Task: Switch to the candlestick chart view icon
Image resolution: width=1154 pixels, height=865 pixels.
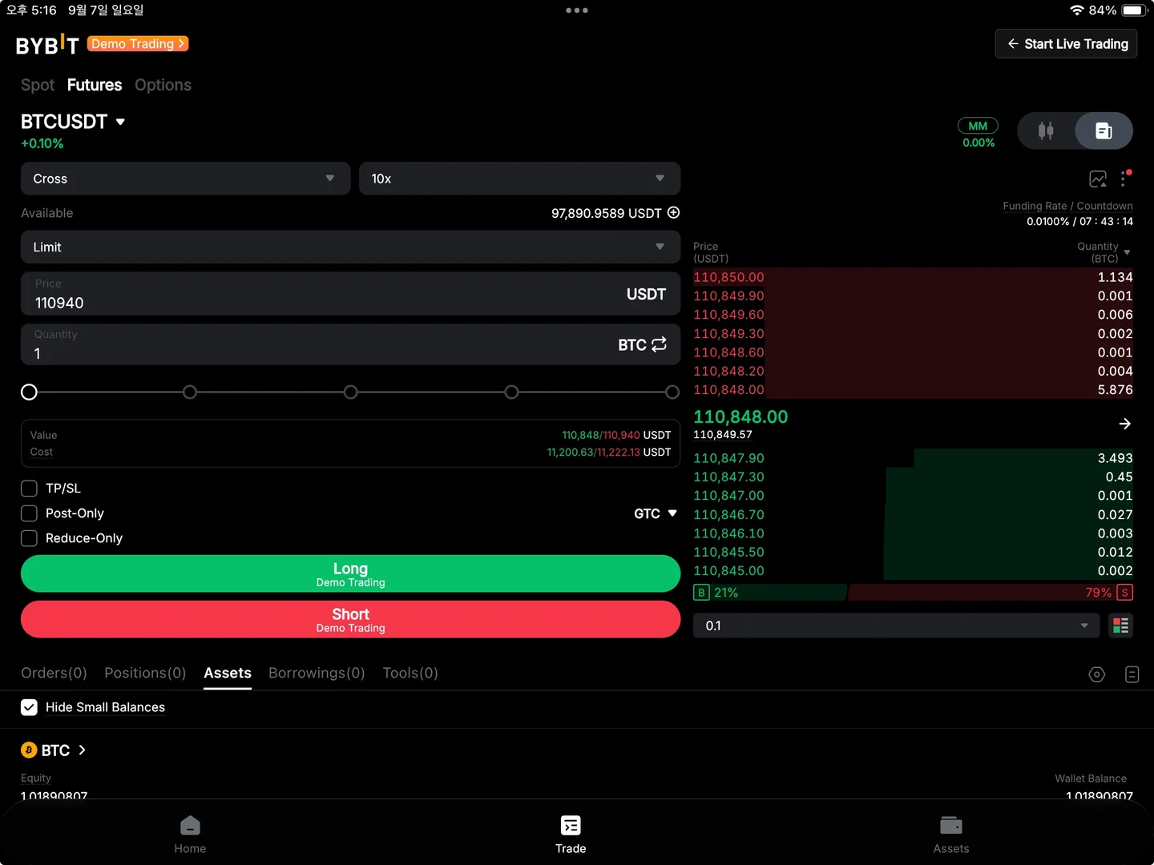Action: pos(1046,131)
